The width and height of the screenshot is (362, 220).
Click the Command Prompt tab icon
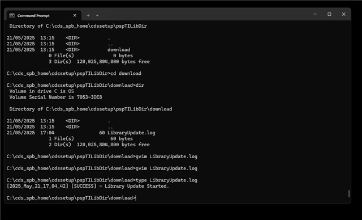click(x=12, y=15)
